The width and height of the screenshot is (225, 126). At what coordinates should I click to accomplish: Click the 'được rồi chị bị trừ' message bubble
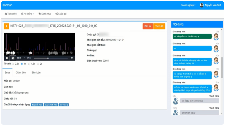(x=192, y=62)
